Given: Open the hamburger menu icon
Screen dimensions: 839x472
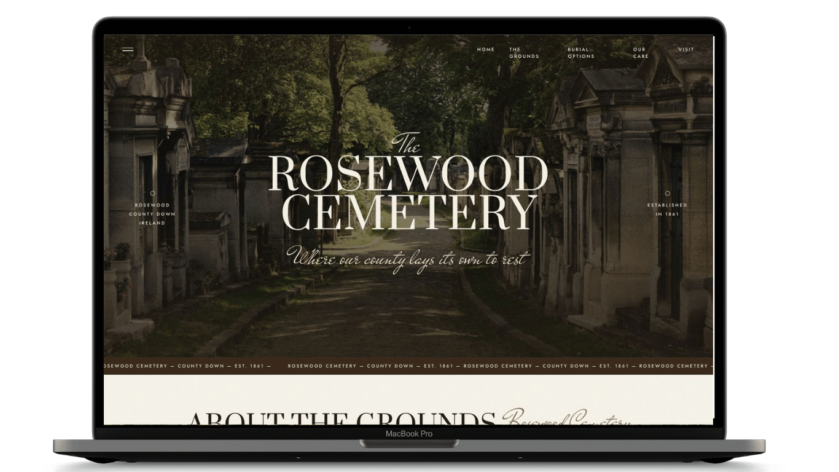Looking at the screenshot, I should [128, 50].
